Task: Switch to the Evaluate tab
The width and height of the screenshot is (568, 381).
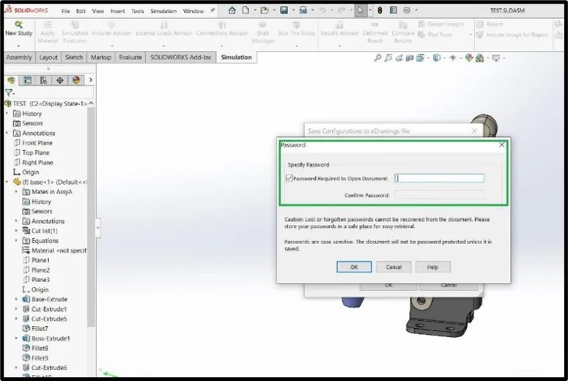Action: pyautogui.click(x=130, y=57)
